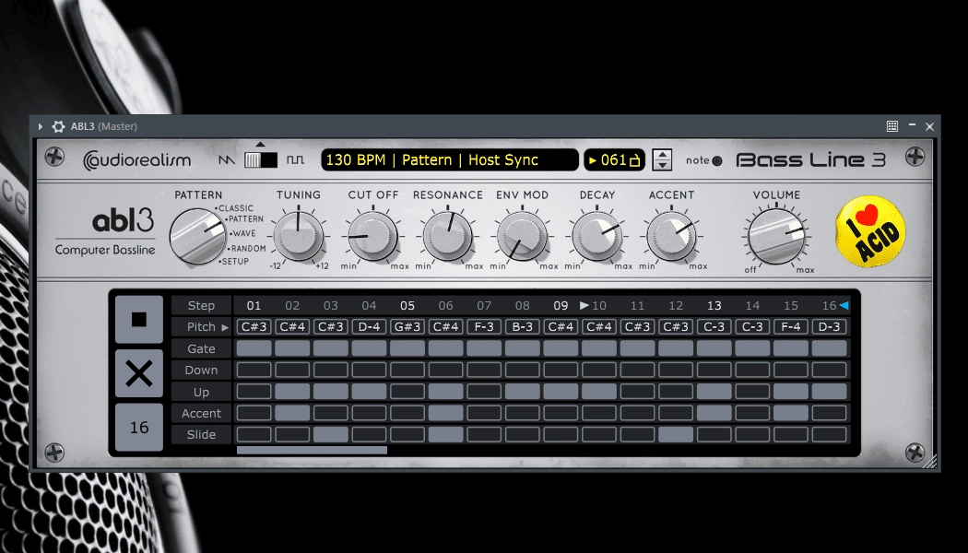Click the square waveform icon

(x=296, y=160)
